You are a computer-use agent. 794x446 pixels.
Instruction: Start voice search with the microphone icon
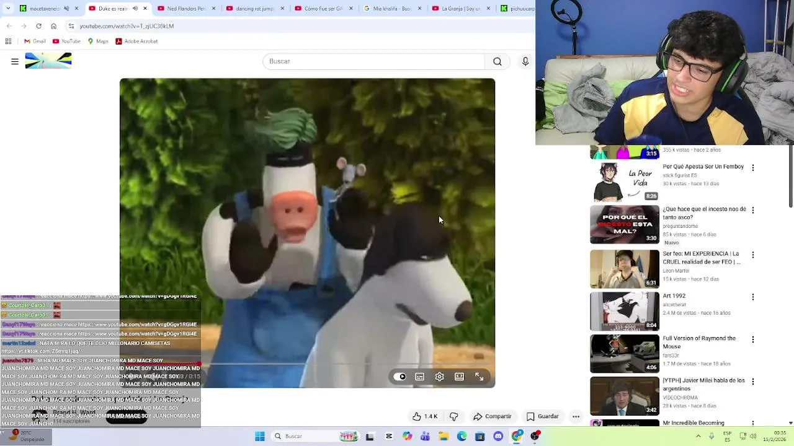click(525, 61)
